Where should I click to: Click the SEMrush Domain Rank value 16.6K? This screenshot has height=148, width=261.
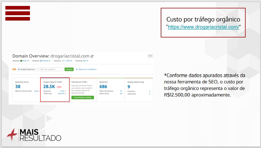tap(36, 91)
